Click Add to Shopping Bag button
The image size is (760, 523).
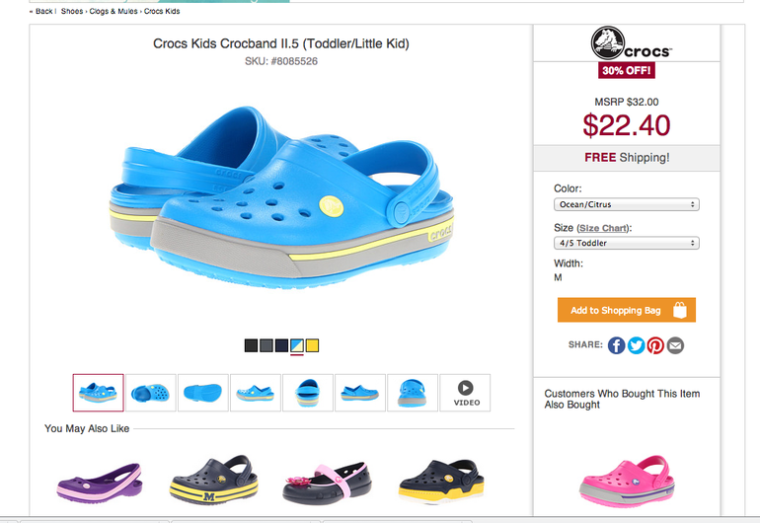pyautogui.click(x=626, y=310)
